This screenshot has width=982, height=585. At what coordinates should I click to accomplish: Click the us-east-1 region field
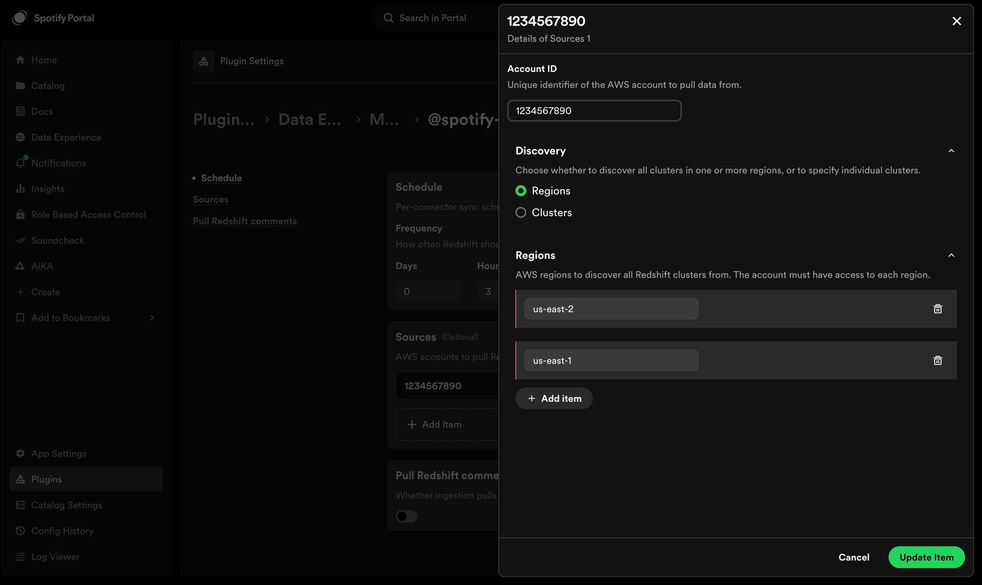[611, 361]
